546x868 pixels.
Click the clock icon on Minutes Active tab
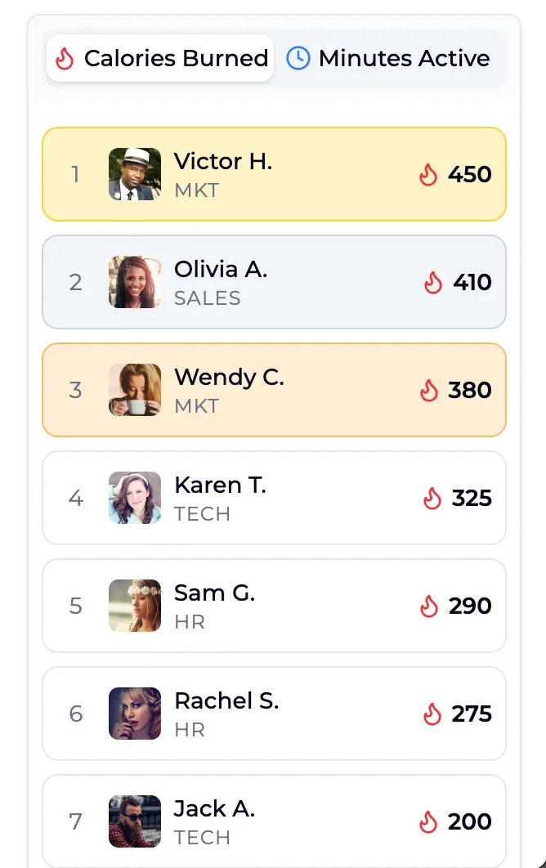[x=298, y=58]
